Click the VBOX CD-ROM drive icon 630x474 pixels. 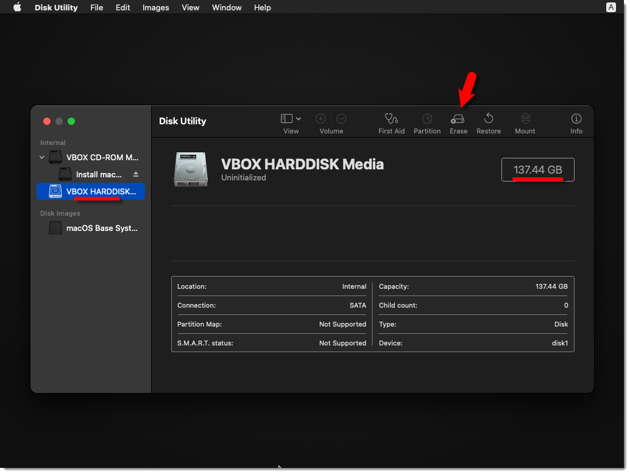55,157
